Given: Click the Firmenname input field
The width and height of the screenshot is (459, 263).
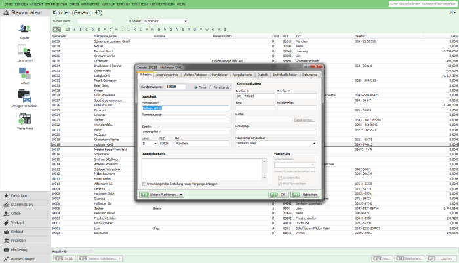Looking at the screenshot, I should 186,108.
